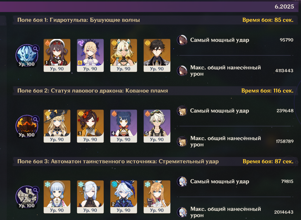Click the battle time 116 sec label

[267, 91]
